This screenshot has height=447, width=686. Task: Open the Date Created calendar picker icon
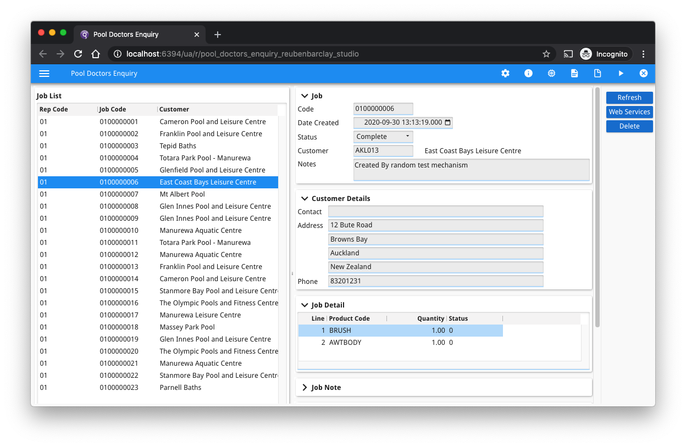tap(447, 122)
